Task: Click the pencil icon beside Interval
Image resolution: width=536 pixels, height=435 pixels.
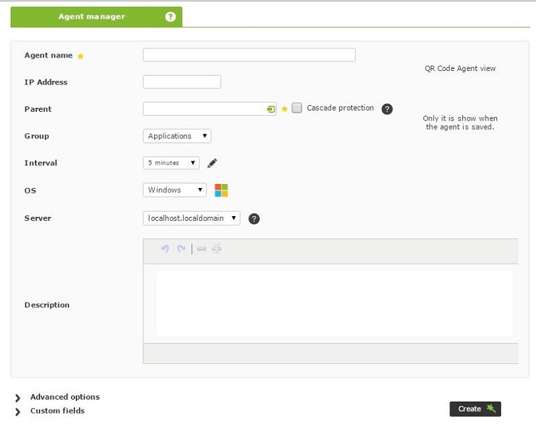Action: coord(212,163)
